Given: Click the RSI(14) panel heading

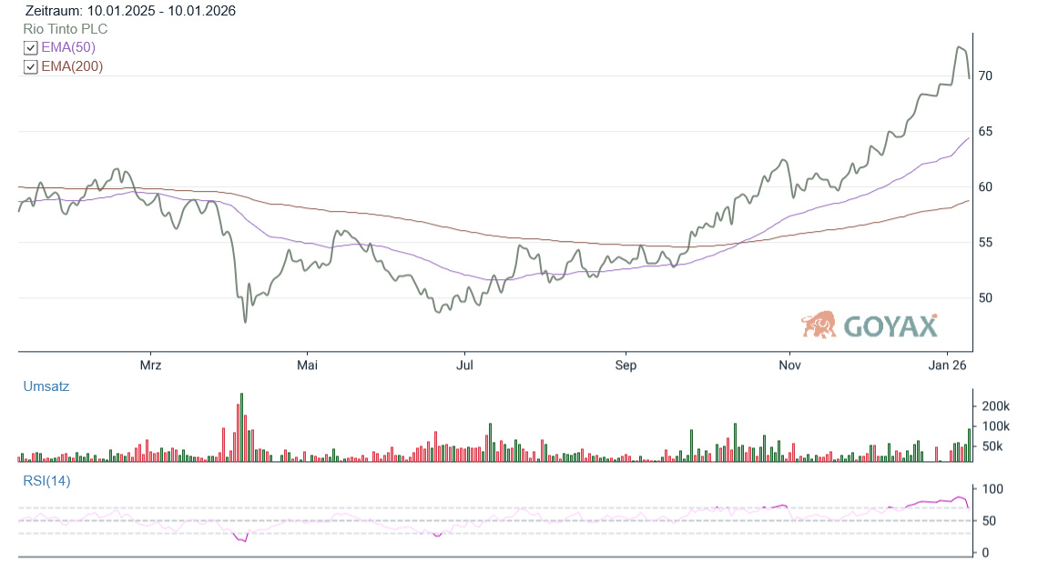Looking at the screenshot, I should 46,481.
